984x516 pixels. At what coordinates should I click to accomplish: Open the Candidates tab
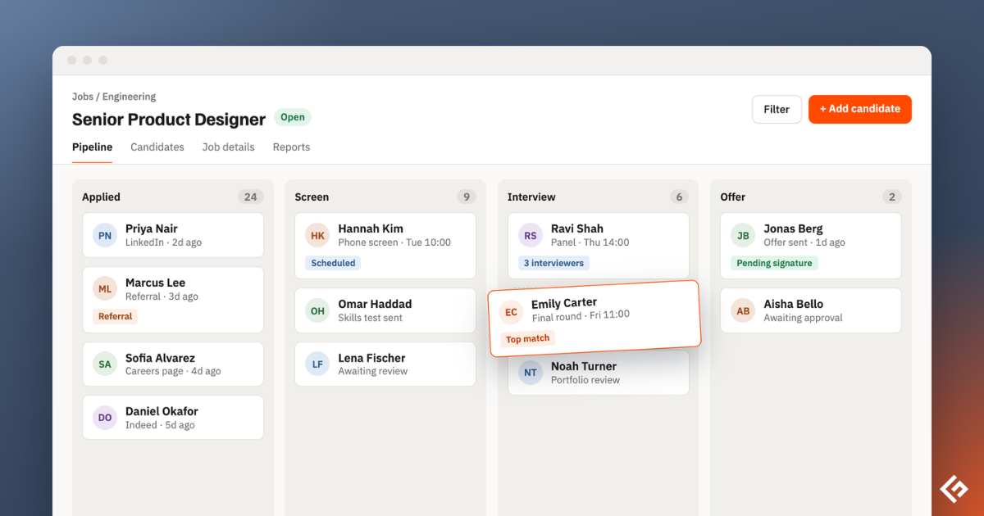[x=157, y=147]
